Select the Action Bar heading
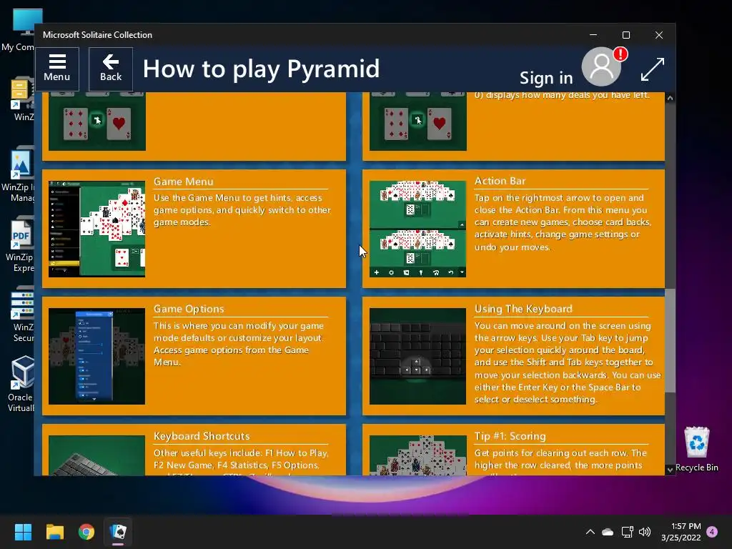732x549 pixels. click(x=500, y=181)
